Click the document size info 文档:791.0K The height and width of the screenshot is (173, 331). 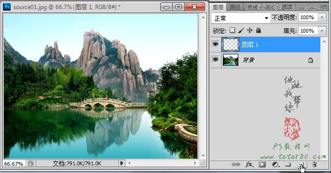(x=77, y=163)
